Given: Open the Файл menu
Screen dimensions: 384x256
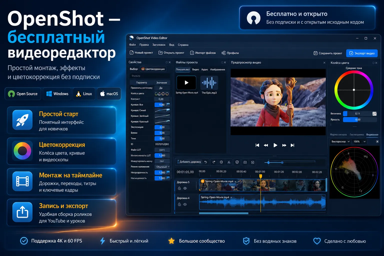Looking at the screenshot, I should pos(132,45).
